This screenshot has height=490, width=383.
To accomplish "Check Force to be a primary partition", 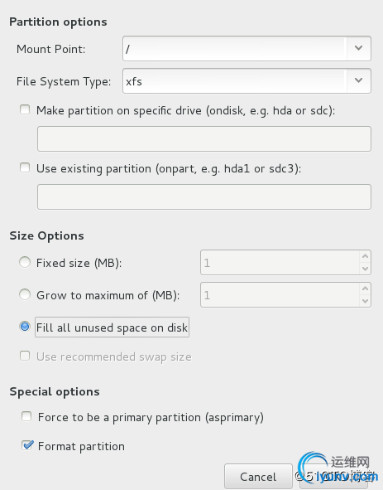I will tap(26, 416).
